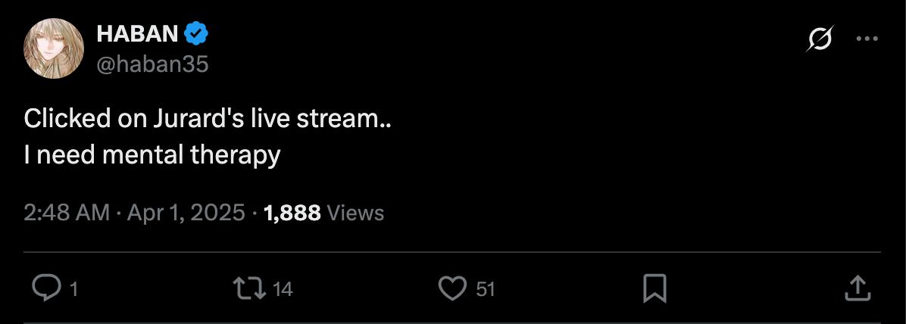Click the Apr 1, 2025 date
This screenshot has width=906, height=324.
coord(186,213)
